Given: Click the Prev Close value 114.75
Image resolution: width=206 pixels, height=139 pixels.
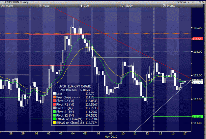Looking at the screenshot, I should [90, 97].
